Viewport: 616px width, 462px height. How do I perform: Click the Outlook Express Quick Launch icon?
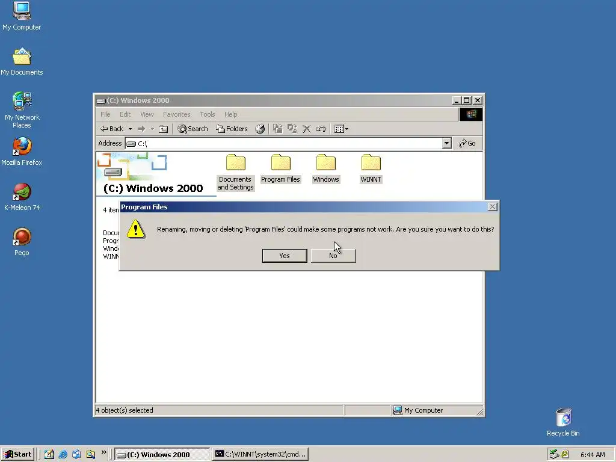tap(76, 454)
